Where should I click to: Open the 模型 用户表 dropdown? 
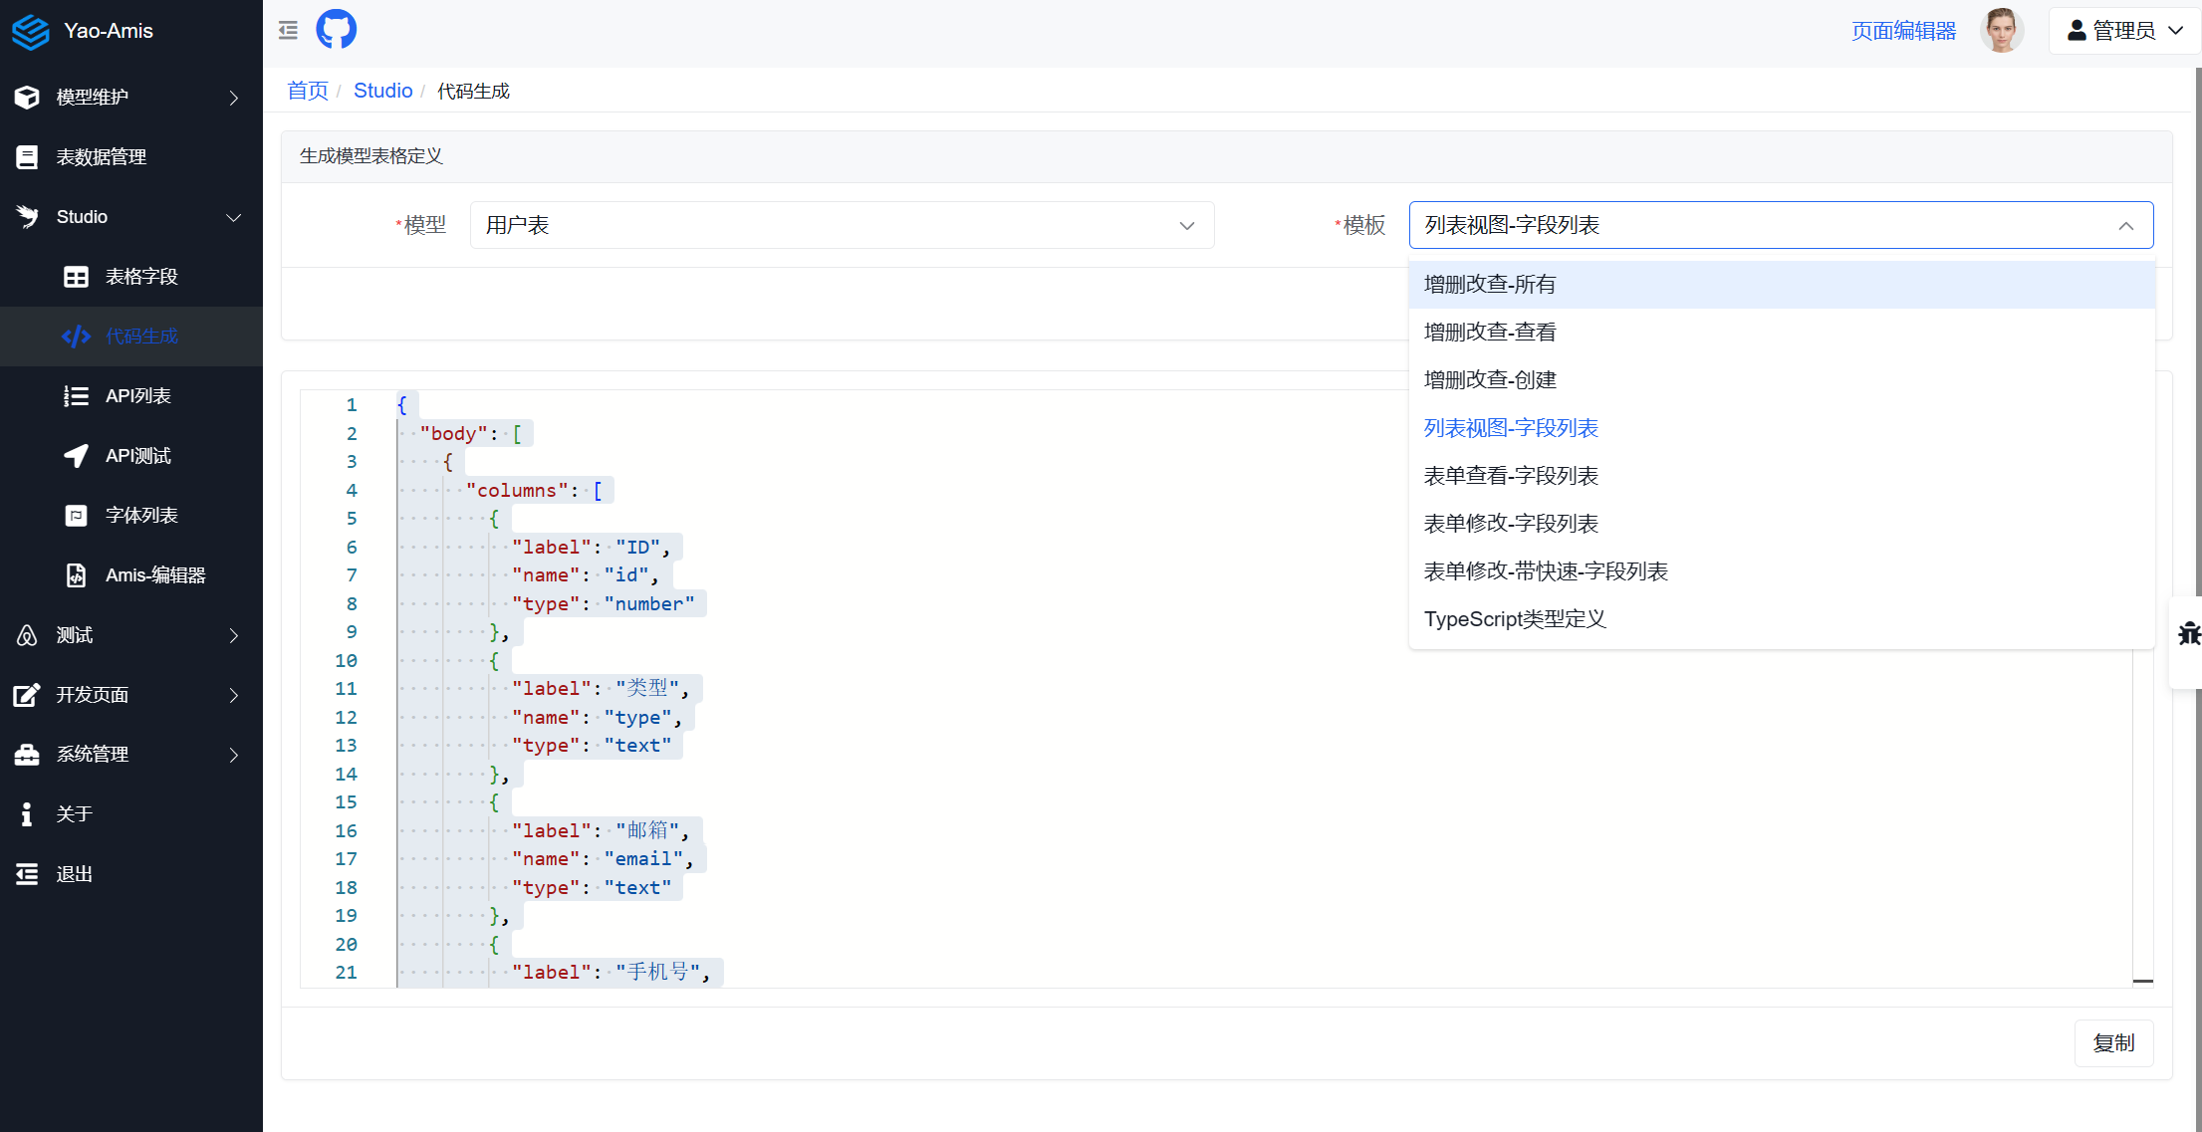tap(842, 225)
